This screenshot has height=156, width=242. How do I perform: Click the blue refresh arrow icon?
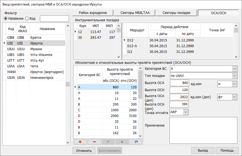pos(136,142)
